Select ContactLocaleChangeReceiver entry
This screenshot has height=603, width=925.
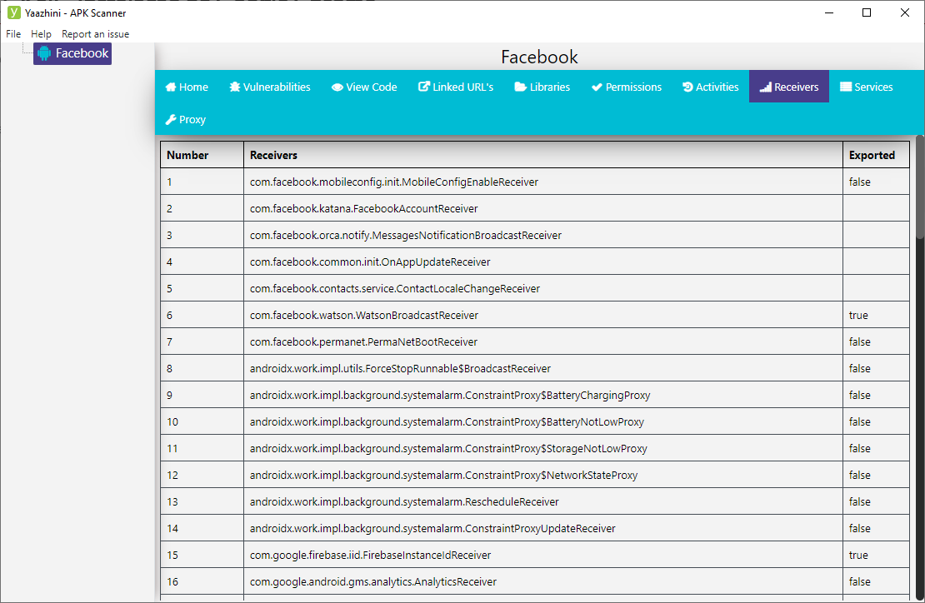tap(395, 288)
